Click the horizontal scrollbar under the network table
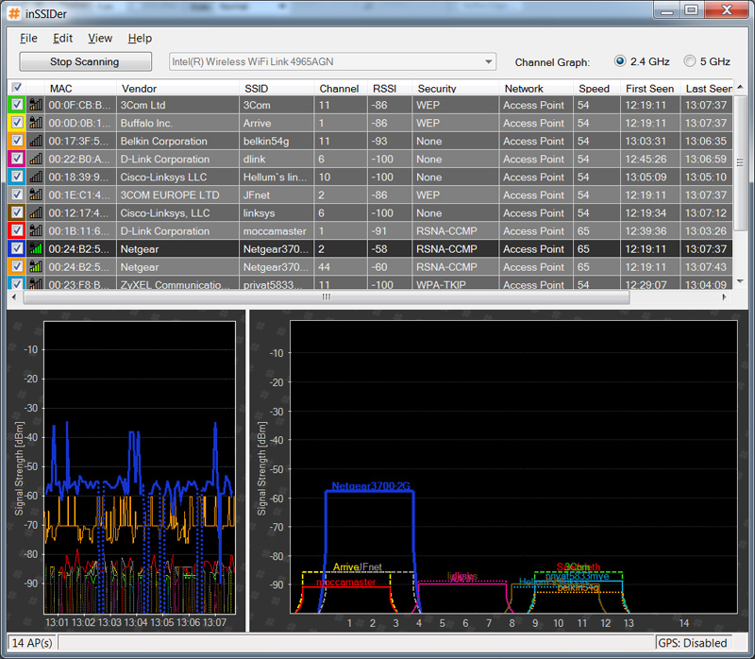This screenshot has width=755, height=659. (327, 296)
